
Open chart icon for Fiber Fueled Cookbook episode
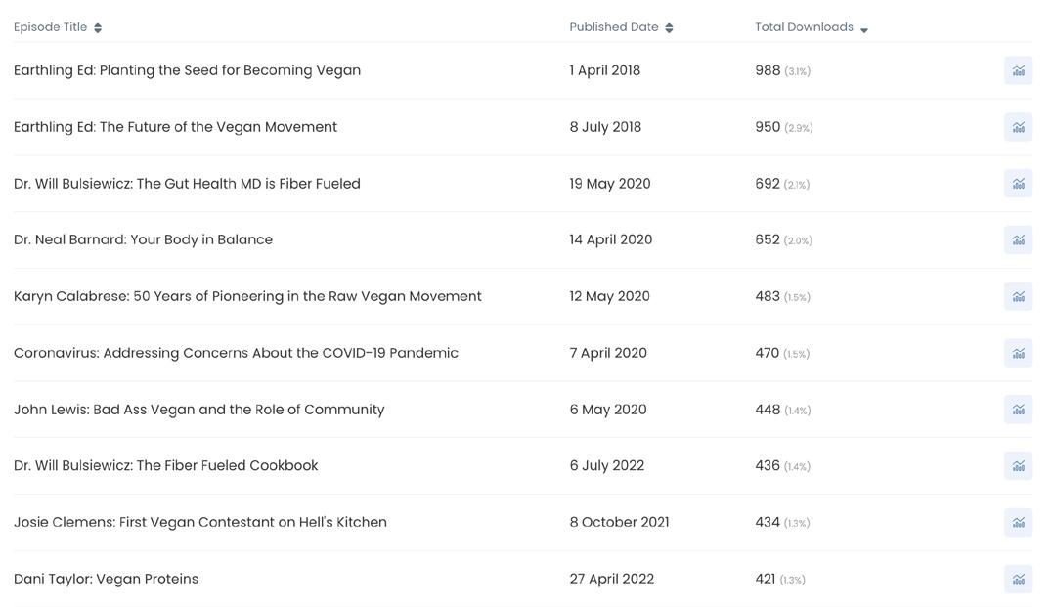(x=1018, y=466)
